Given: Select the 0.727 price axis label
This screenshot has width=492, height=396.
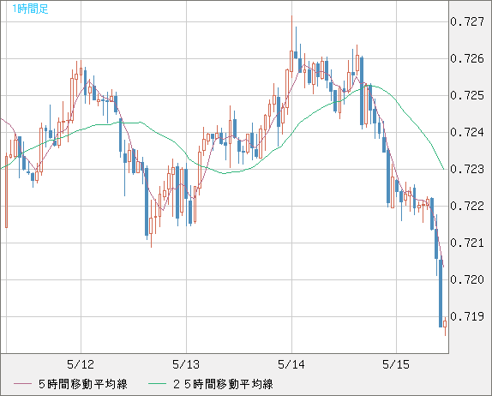Looking at the screenshot, I should tap(467, 21).
